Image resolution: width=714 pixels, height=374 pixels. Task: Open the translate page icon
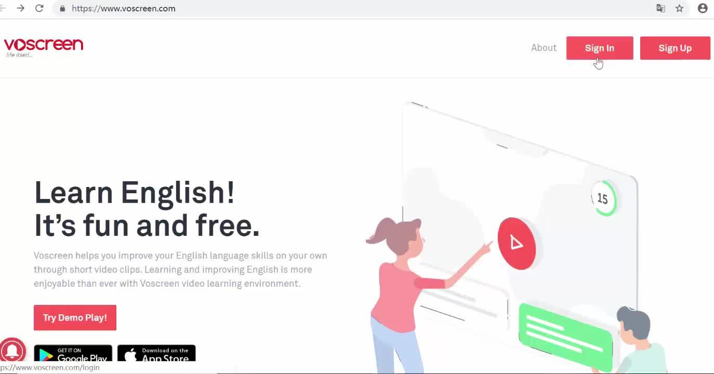(x=660, y=8)
